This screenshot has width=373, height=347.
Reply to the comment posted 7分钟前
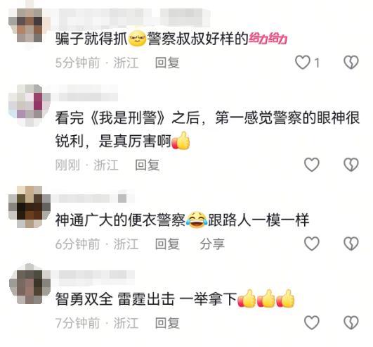click(167, 323)
